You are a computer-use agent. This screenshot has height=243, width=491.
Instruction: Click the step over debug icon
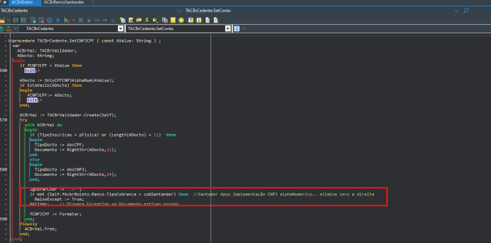(89, 20)
